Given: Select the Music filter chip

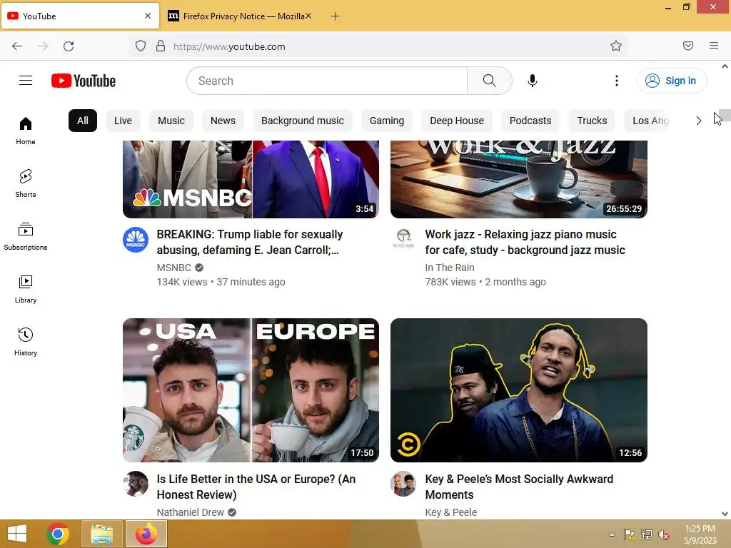Looking at the screenshot, I should (x=171, y=121).
